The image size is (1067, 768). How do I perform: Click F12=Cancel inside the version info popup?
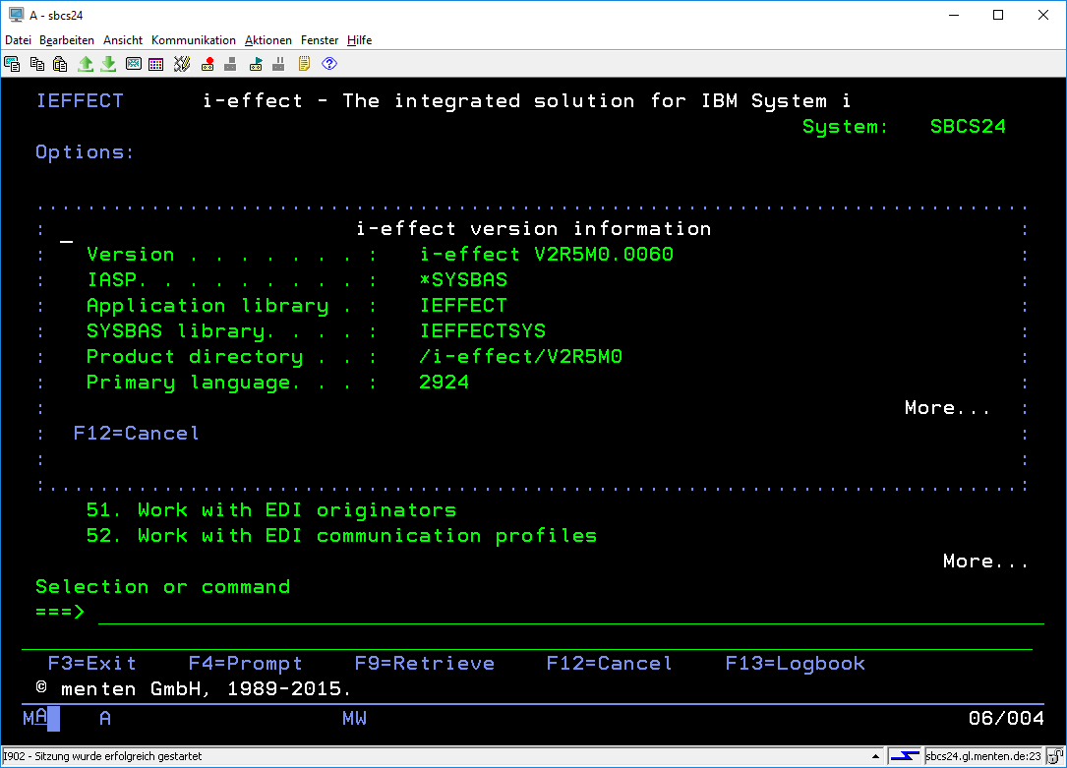tap(136, 434)
